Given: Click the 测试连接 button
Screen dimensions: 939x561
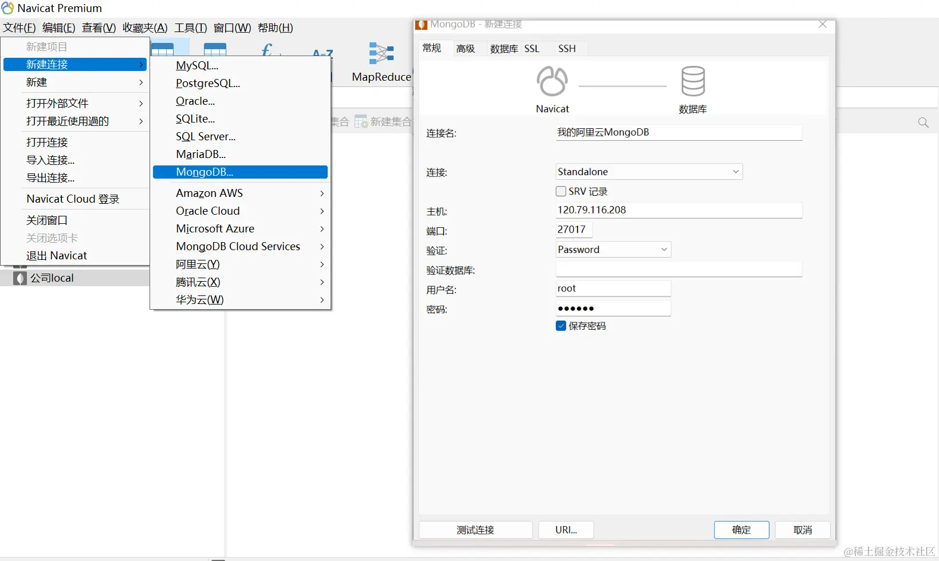Looking at the screenshot, I should pos(476,530).
